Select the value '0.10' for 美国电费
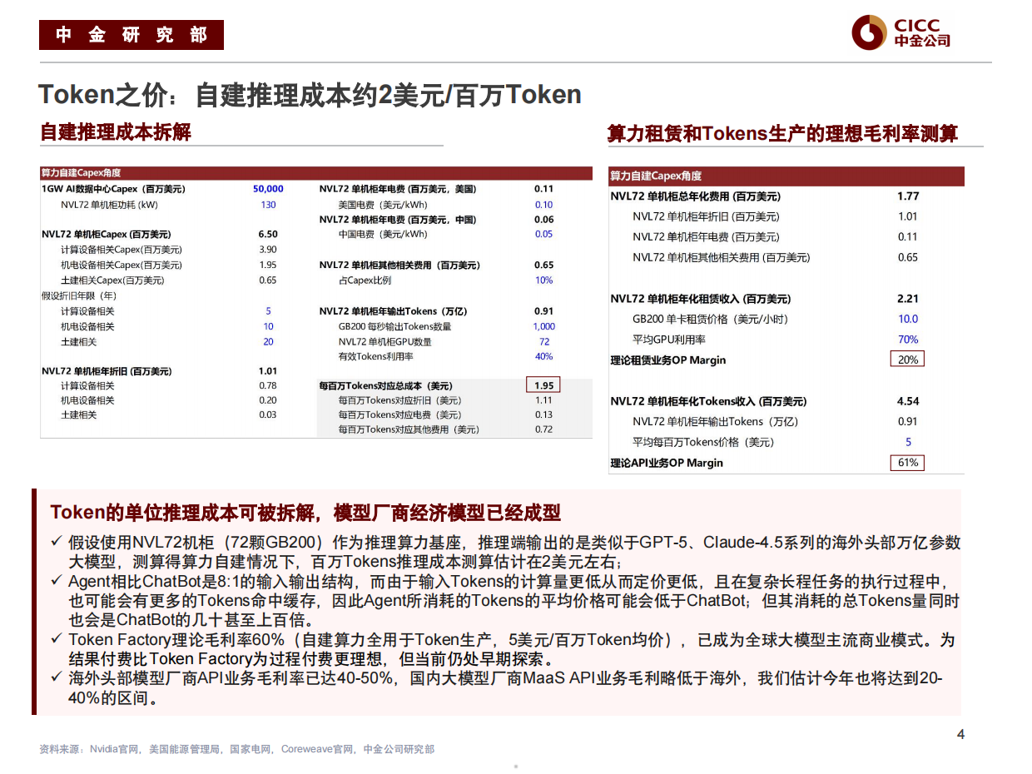The height and width of the screenshot is (774, 1032). pos(543,205)
